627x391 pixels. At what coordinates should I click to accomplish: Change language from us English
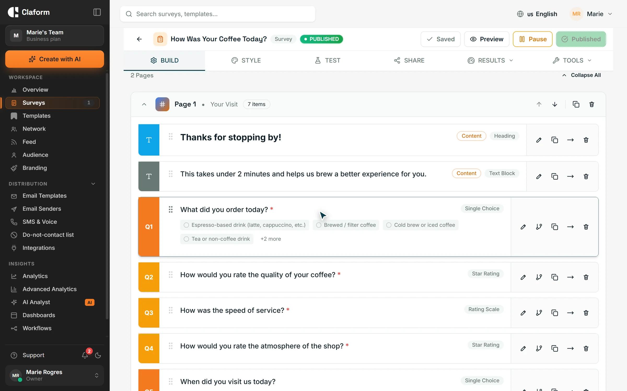tap(537, 14)
